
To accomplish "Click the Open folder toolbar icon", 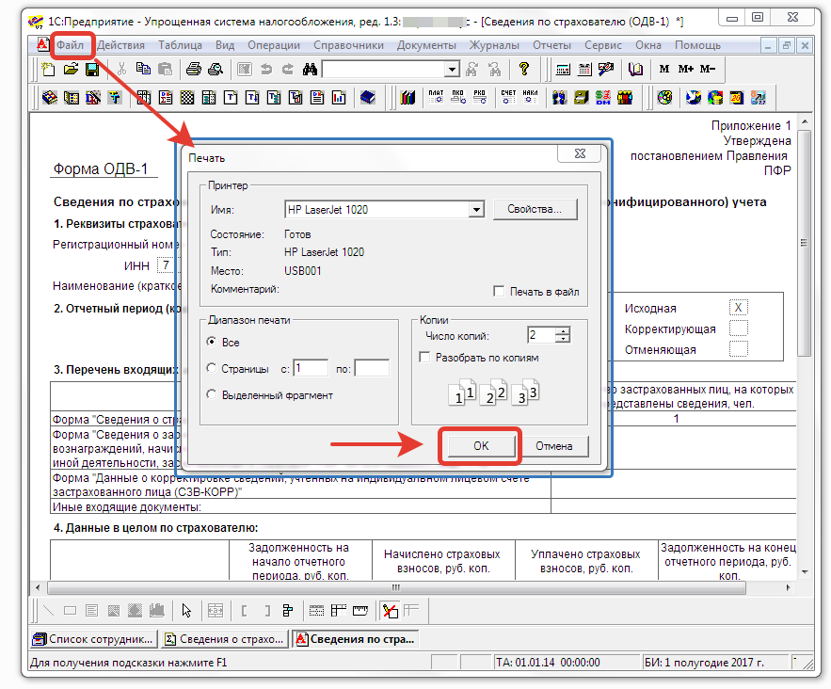I will pyautogui.click(x=71, y=70).
